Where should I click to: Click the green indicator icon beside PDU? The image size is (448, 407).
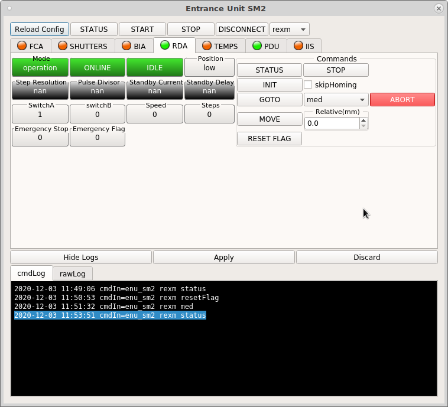257,46
